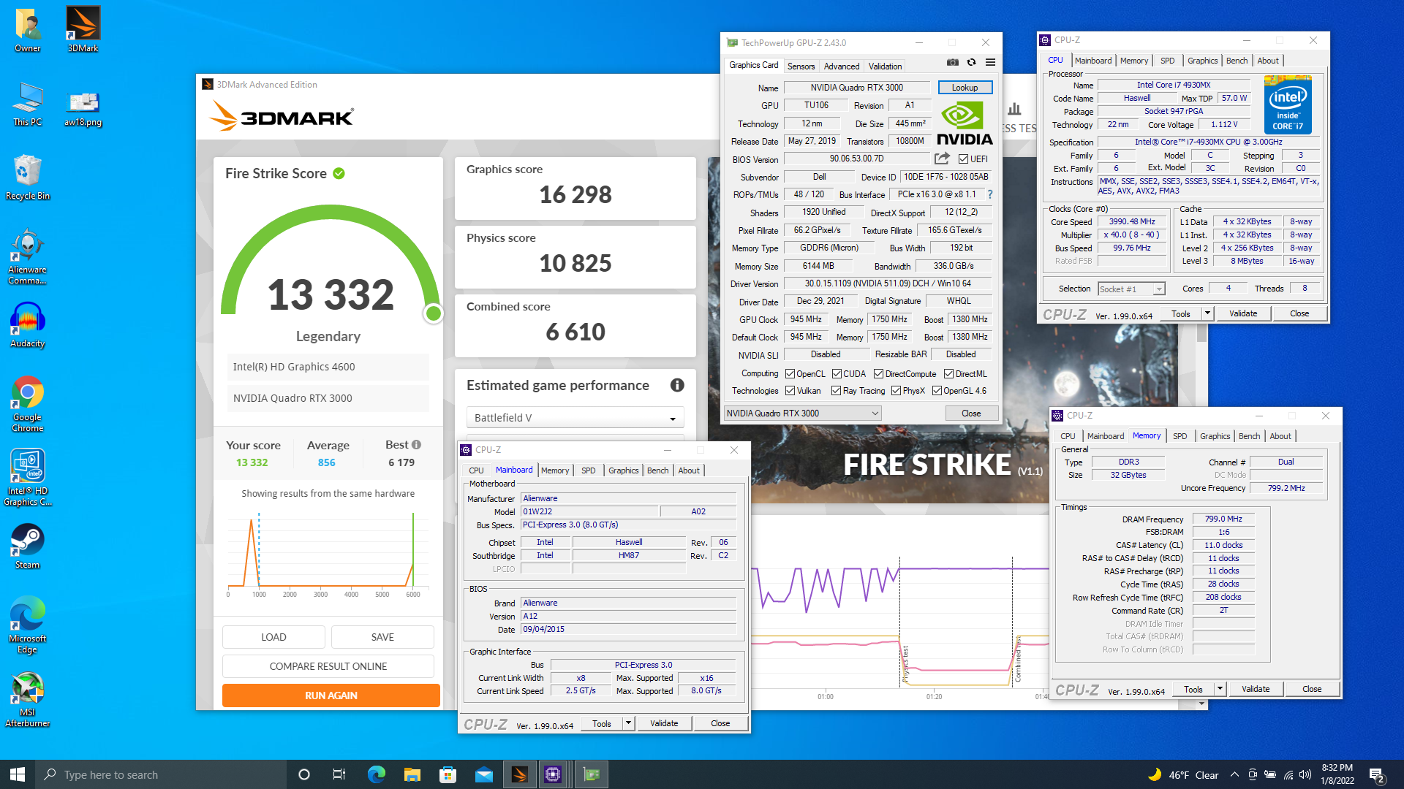Open the GPU-Z hamburger menu icon

[990, 63]
